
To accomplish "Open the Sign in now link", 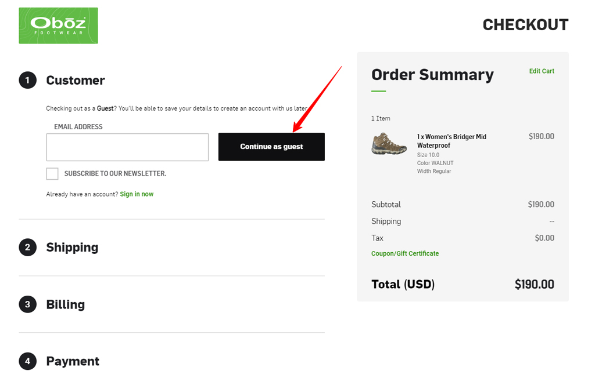I will pyautogui.click(x=136, y=194).
